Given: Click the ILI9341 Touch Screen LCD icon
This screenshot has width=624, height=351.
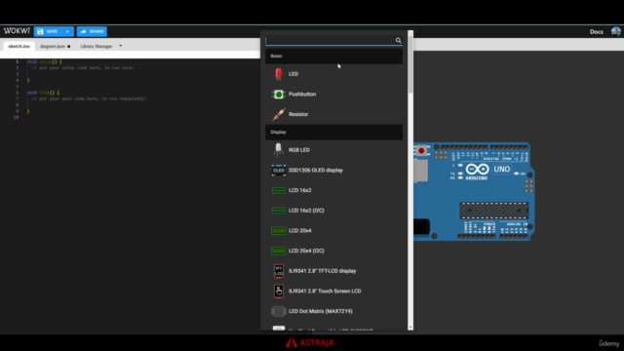Looking at the screenshot, I should tap(279, 292).
